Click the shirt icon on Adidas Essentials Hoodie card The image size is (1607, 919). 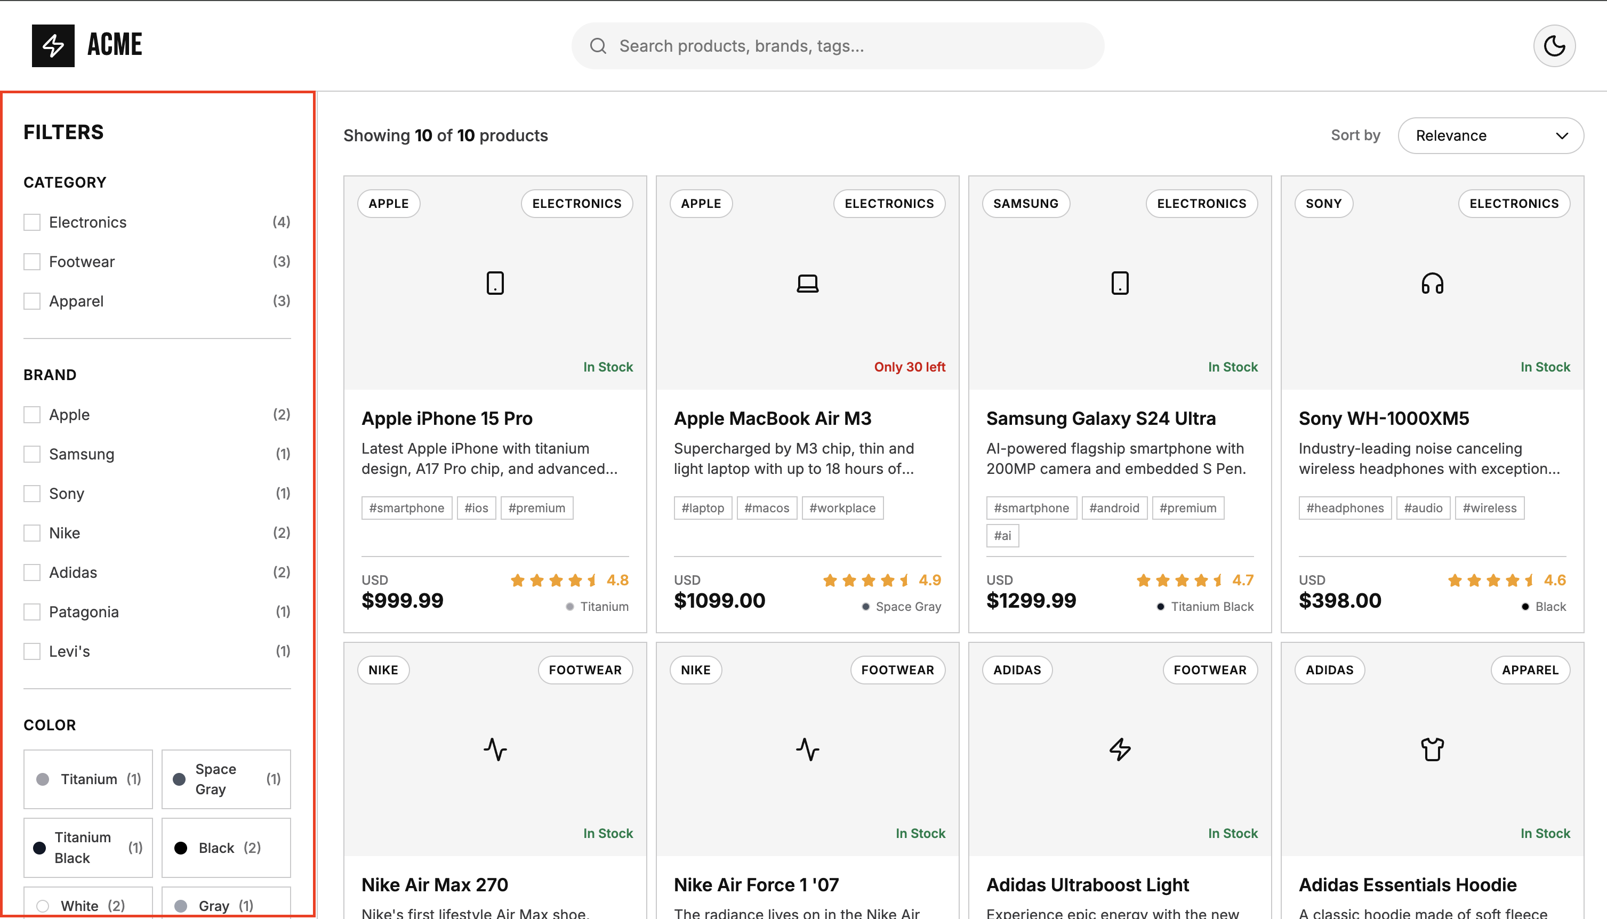pyautogui.click(x=1432, y=749)
